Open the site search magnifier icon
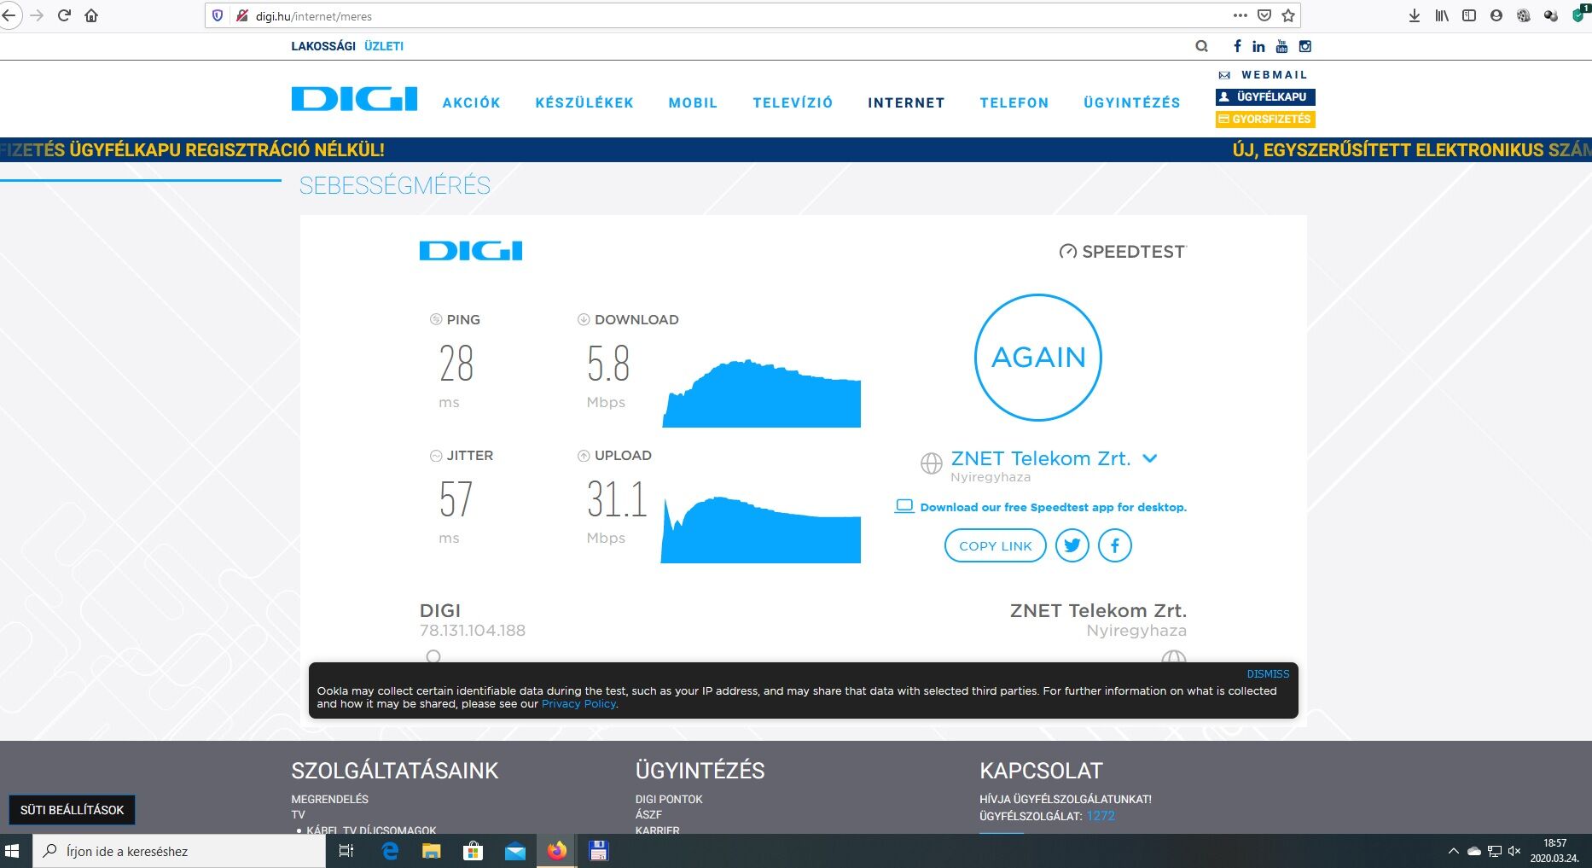This screenshot has height=868, width=1592. click(x=1201, y=46)
